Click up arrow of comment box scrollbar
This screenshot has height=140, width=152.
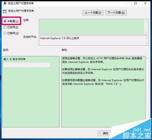pos(146,21)
